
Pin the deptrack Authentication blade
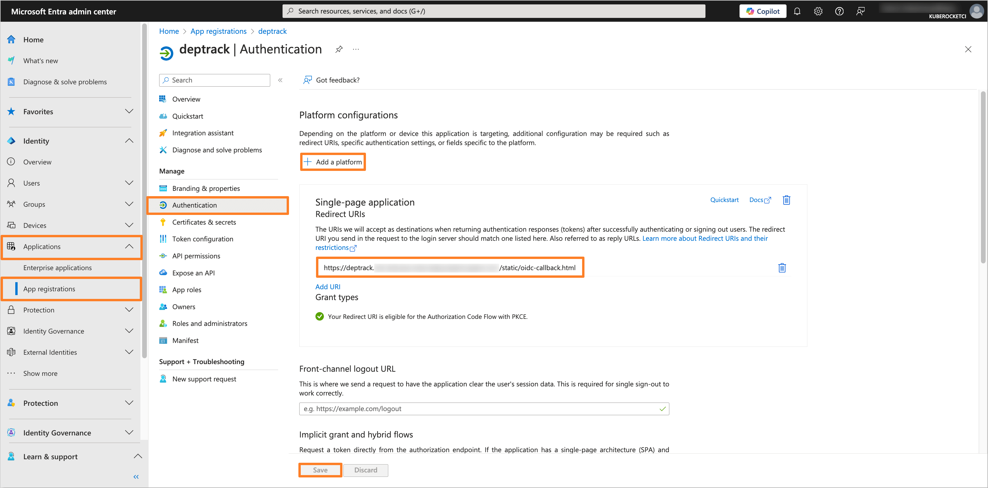[x=339, y=49]
